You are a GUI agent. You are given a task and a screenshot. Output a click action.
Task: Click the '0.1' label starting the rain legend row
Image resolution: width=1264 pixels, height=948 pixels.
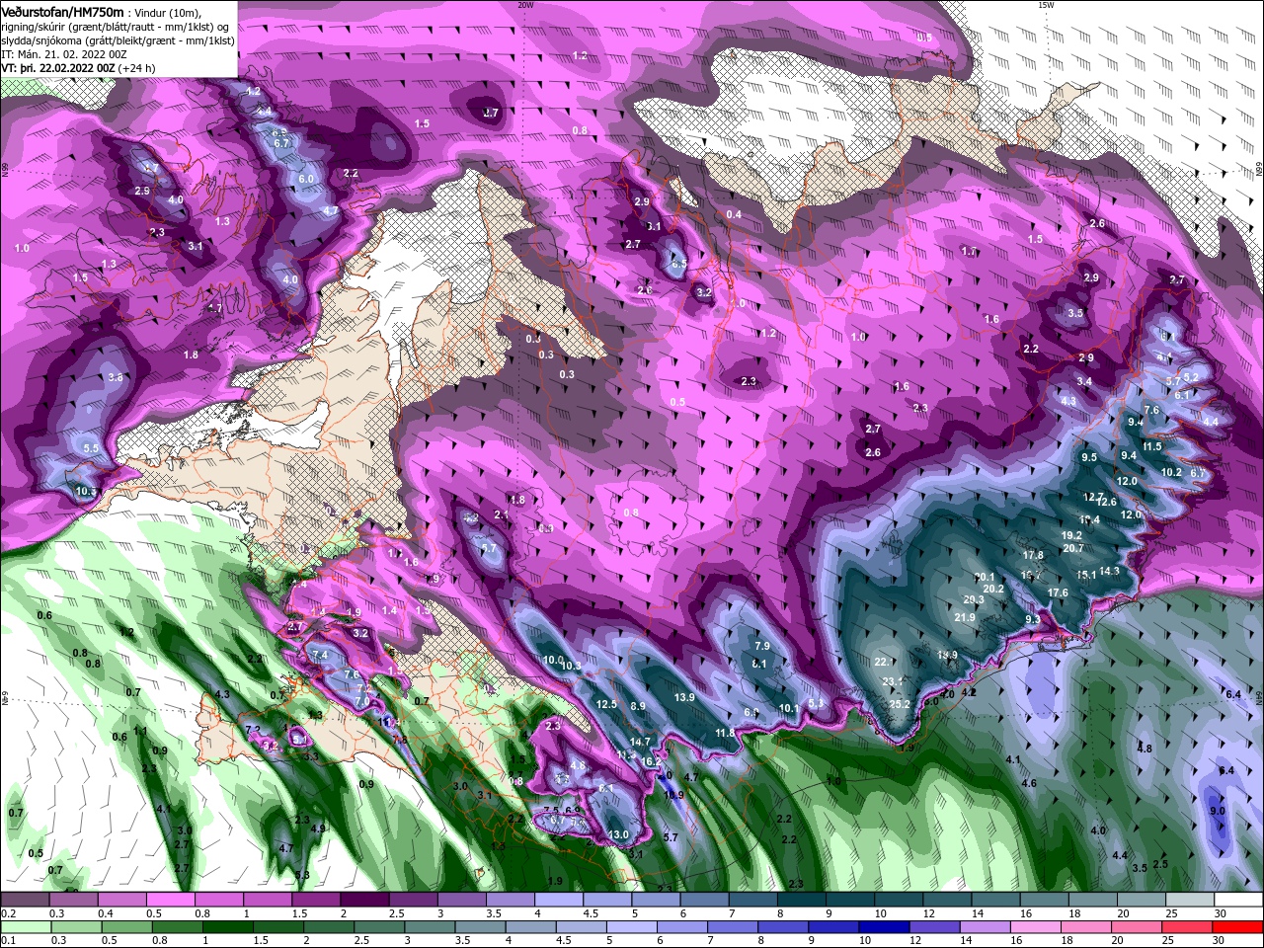(7, 941)
